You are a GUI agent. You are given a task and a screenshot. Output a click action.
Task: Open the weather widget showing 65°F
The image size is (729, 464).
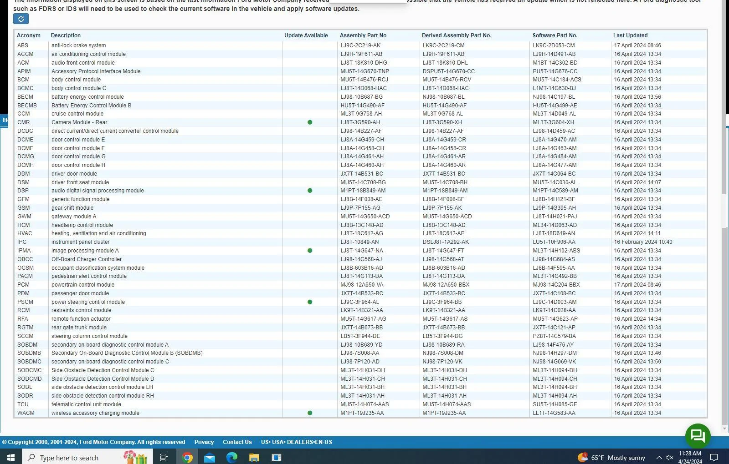pyautogui.click(x=611, y=458)
